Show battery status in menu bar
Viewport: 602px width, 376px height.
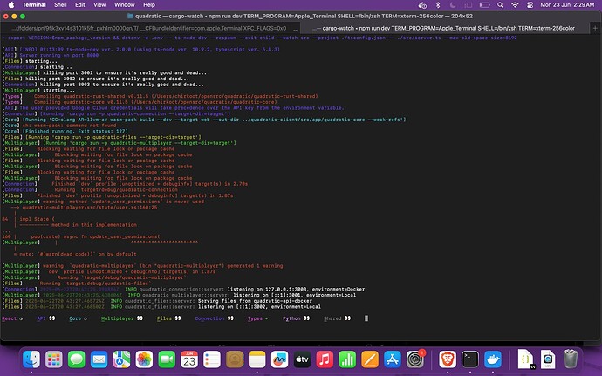[x=484, y=5]
